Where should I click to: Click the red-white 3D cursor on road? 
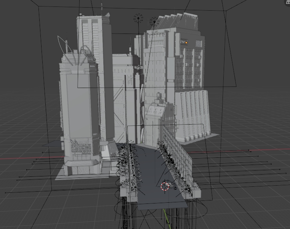click(x=165, y=186)
